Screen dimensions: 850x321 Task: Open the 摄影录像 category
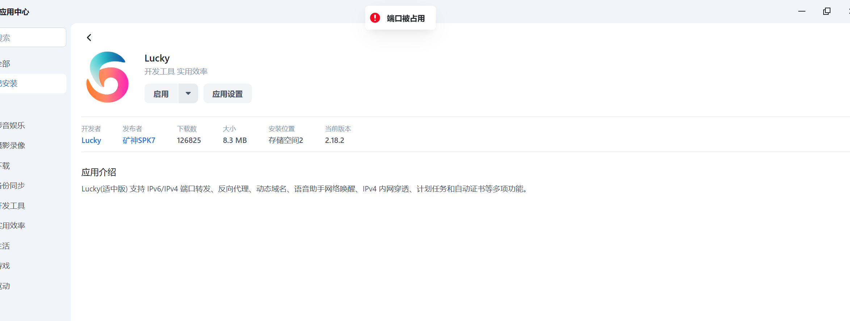coord(13,145)
